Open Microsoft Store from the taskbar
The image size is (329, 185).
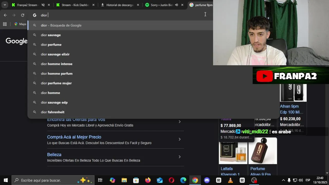click(x=136, y=180)
